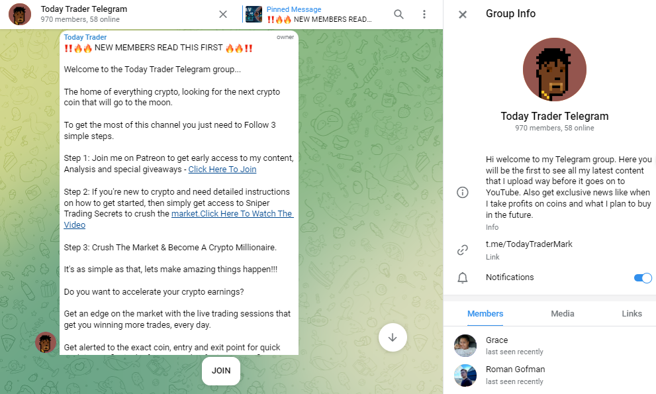The image size is (656, 394).
Task: Open the three-dot more options menu
Action: pos(424,15)
